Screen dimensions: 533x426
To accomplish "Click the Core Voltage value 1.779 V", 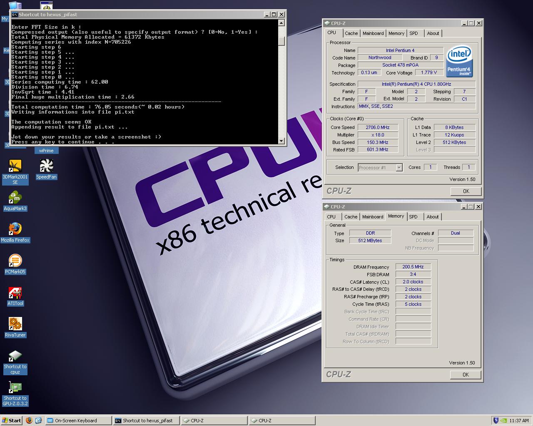I will [429, 72].
